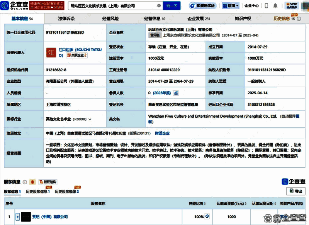The image size is (309, 225).
Task: Expand the 应用 dropdown arrow
Action: pyautogui.click(x=237, y=5)
